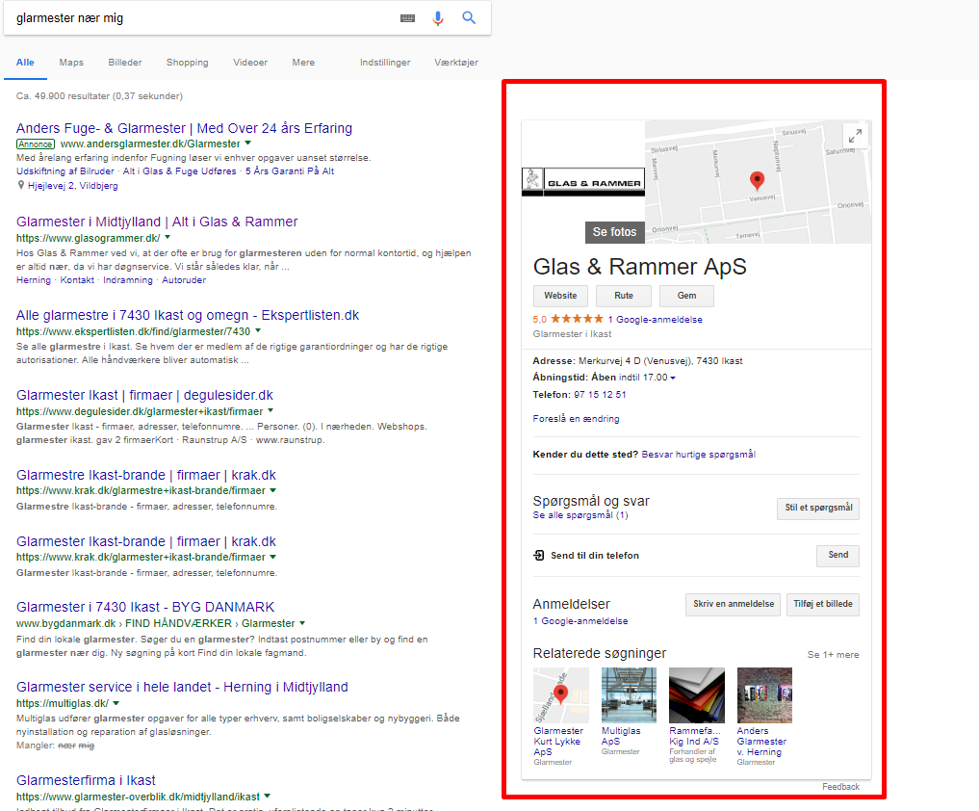Click the Se fotos button
Viewport: 979px width, 811px height.
(x=614, y=232)
